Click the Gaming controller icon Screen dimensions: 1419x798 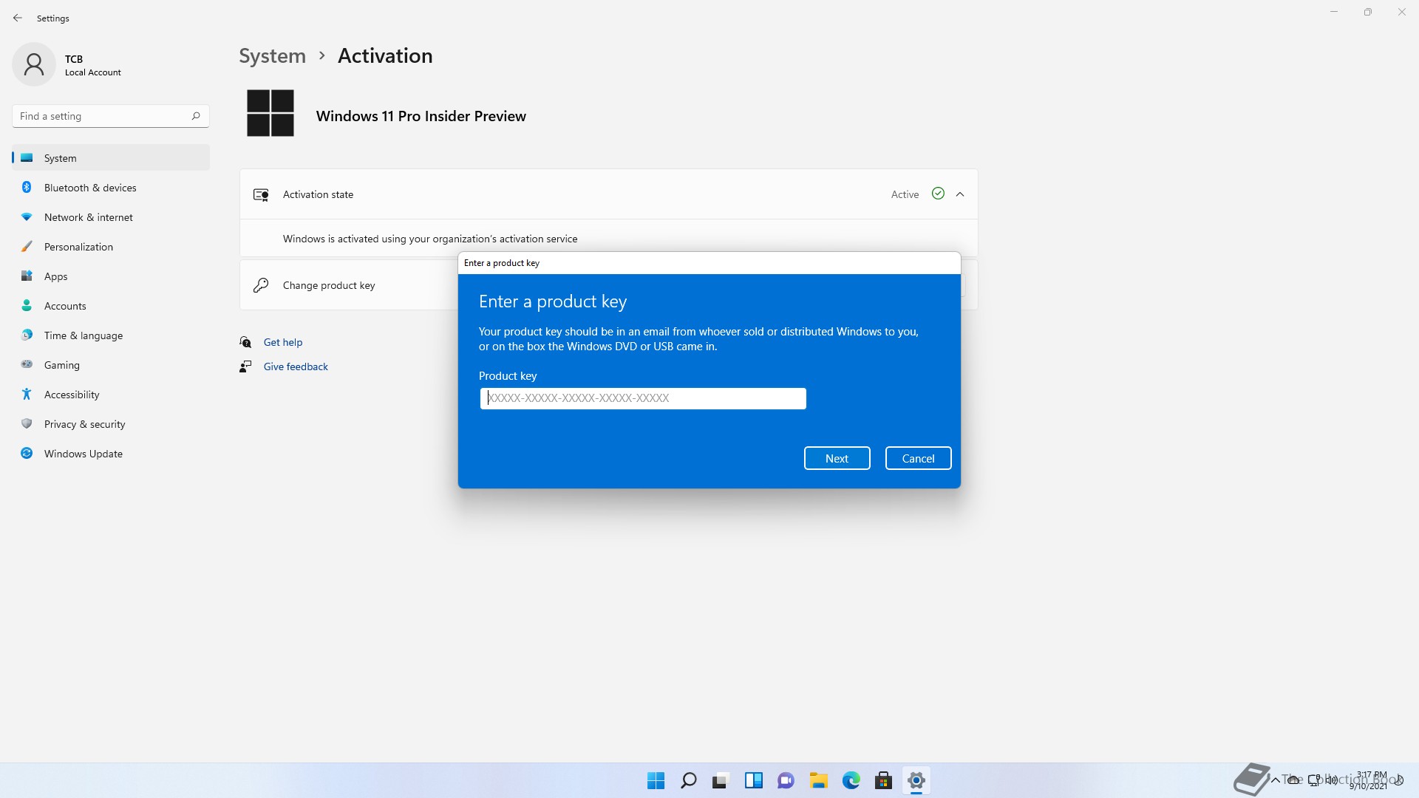(27, 364)
